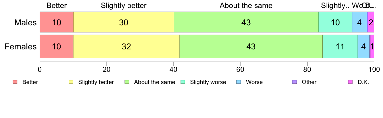Image resolution: width=383 pixels, height=118 pixels.
Task: Click the Slightly better yellow legend swatch
Action: (71, 82)
